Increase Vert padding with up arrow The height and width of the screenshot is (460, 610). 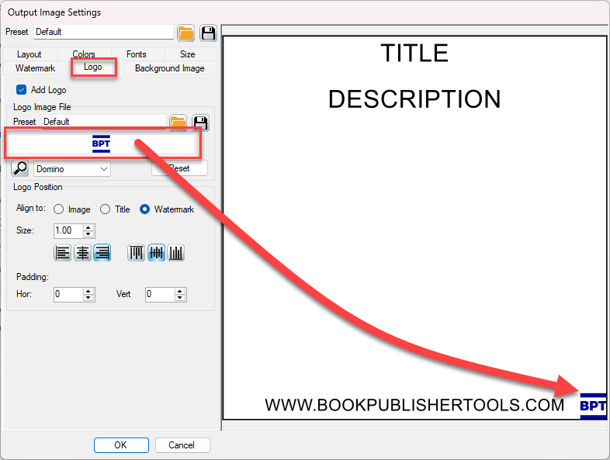[x=180, y=291]
